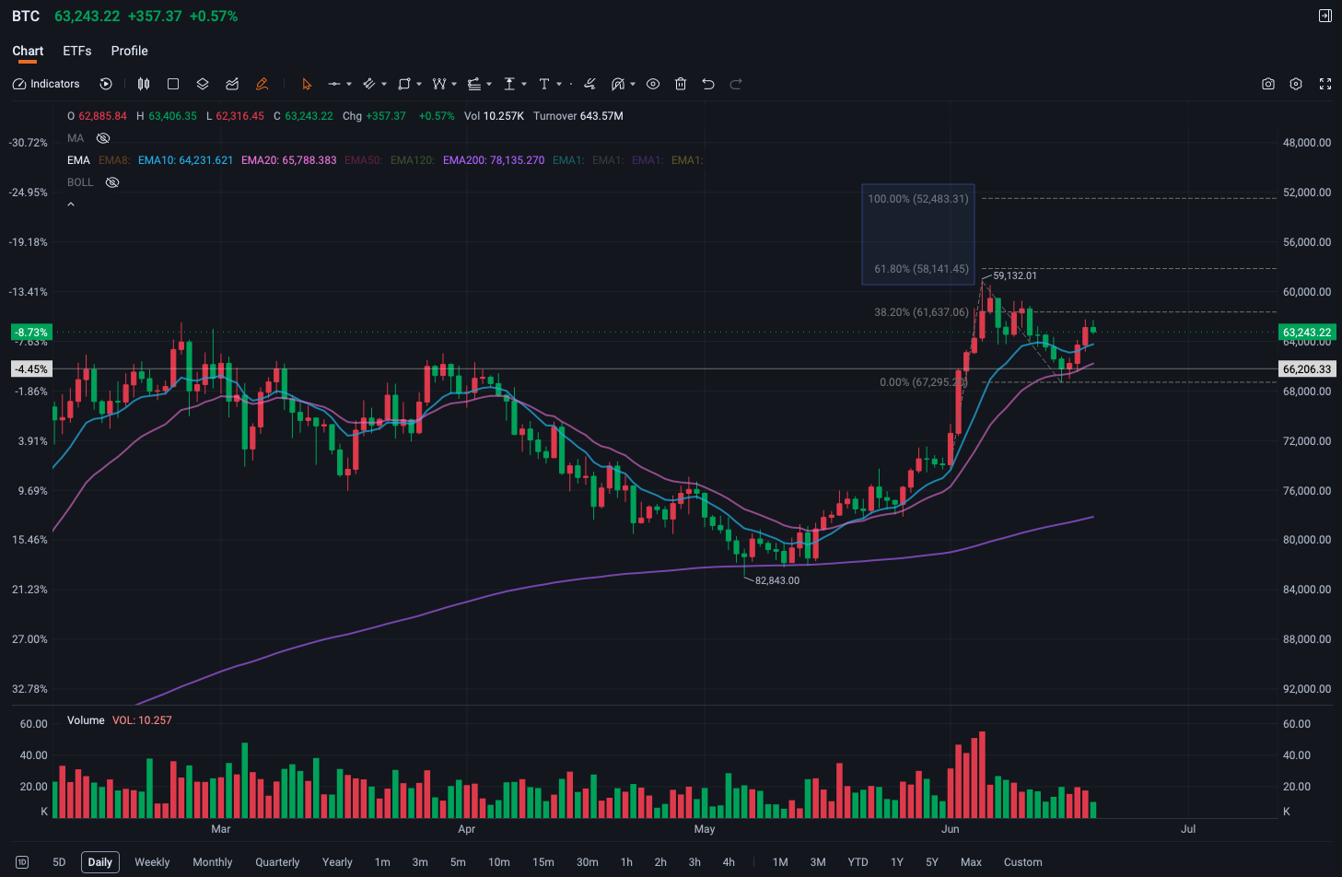1342x877 pixels.
Task: Toggle the eye icon hiding all drawings
Action: (x=653, y=84)
